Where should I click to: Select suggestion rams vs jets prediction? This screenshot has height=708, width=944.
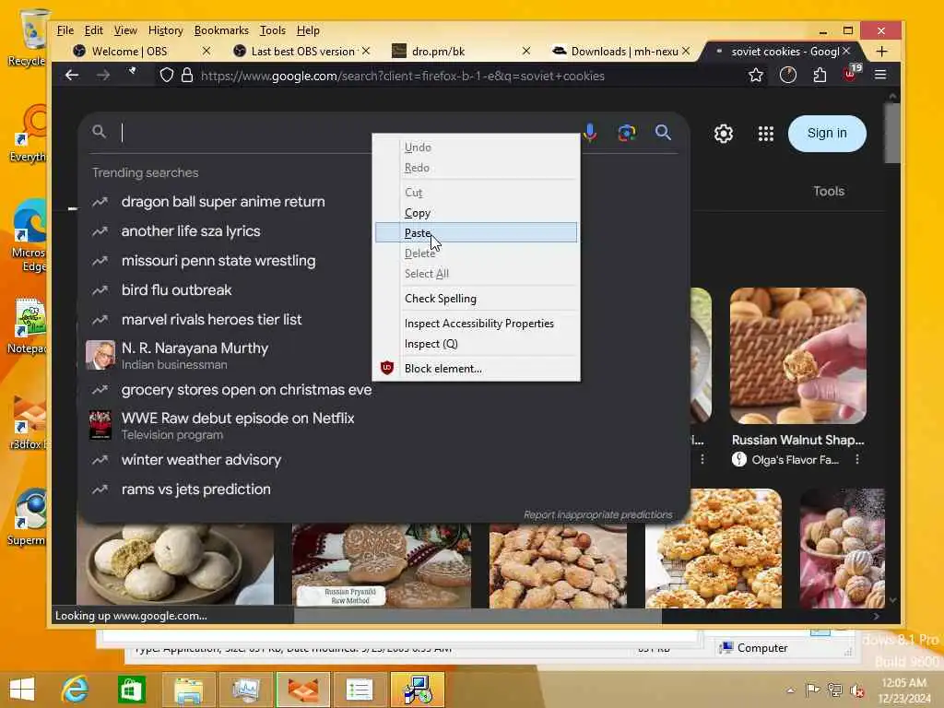195,490
